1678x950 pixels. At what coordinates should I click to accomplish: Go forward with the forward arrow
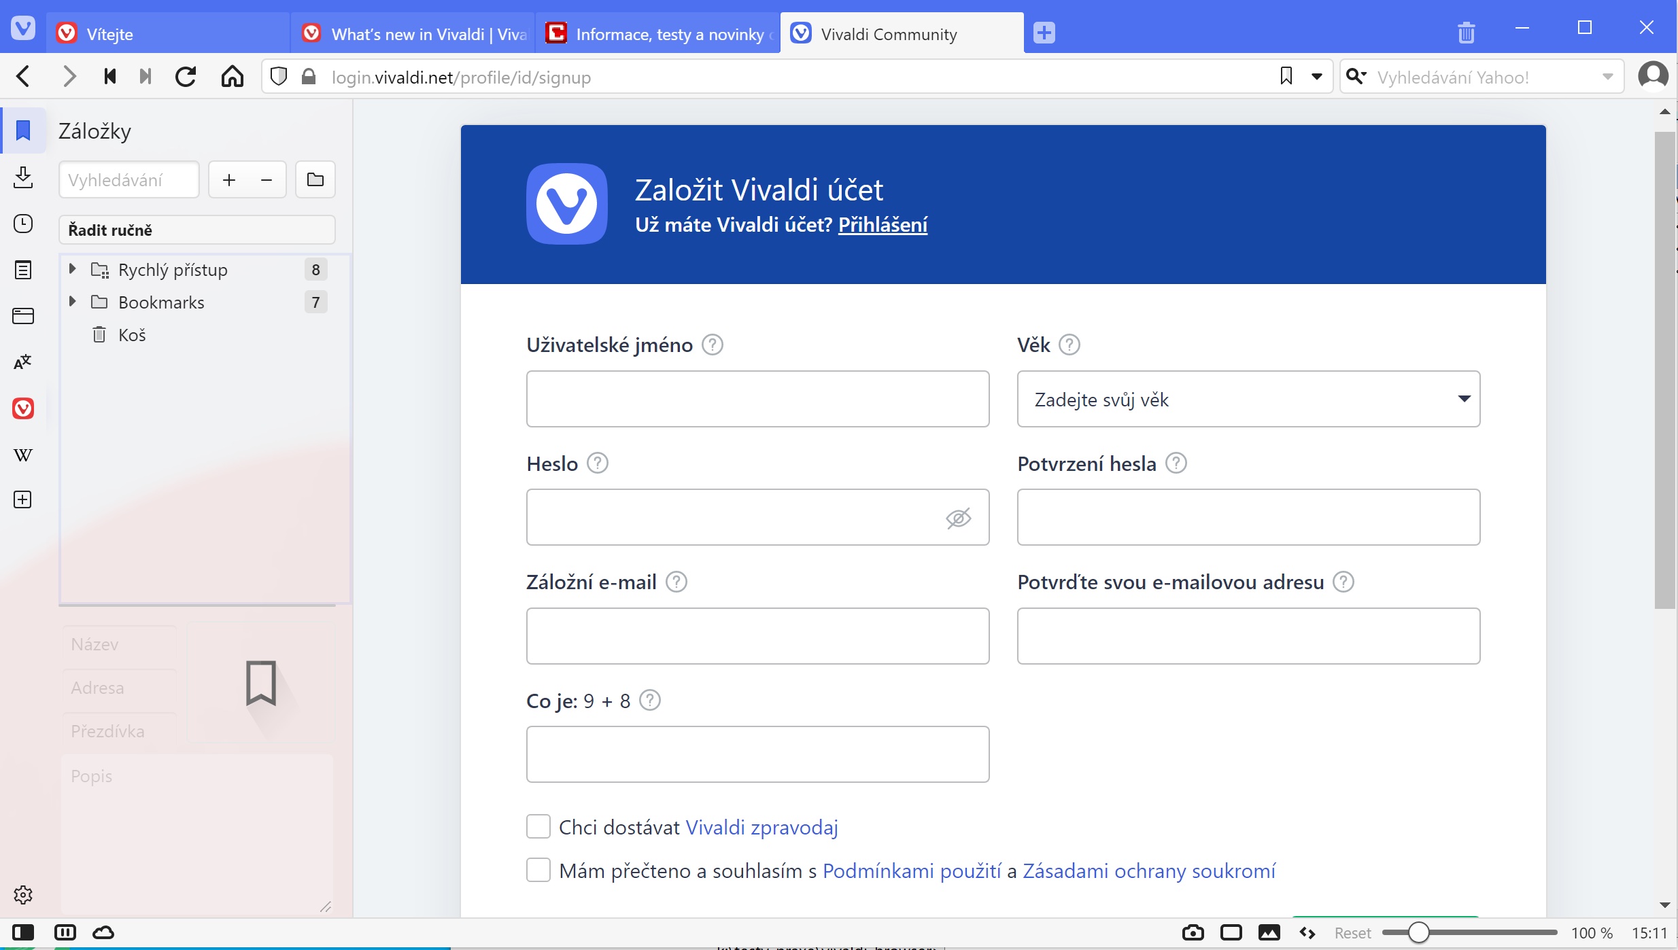pyautogui.click(x=69, y=77)
